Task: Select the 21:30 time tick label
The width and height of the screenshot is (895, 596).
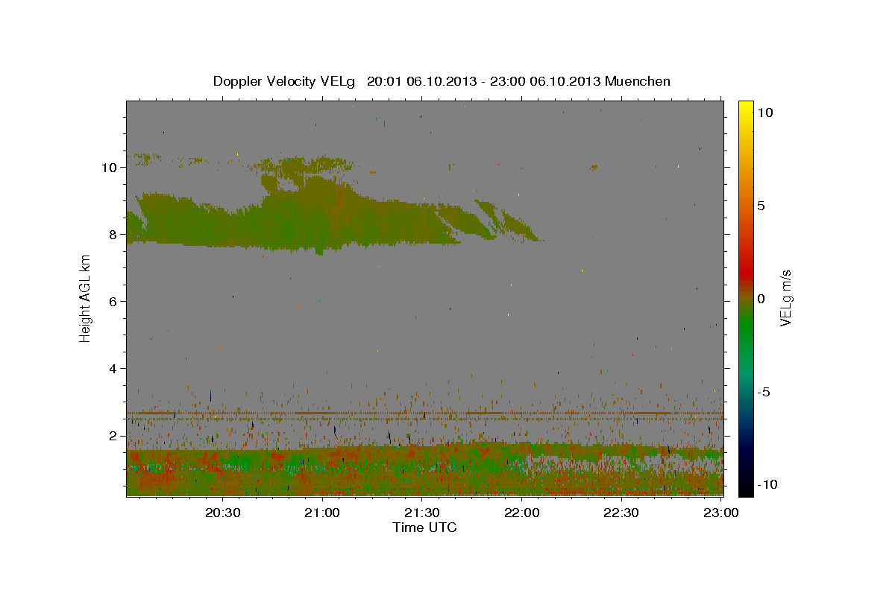Action: (421, 513)
